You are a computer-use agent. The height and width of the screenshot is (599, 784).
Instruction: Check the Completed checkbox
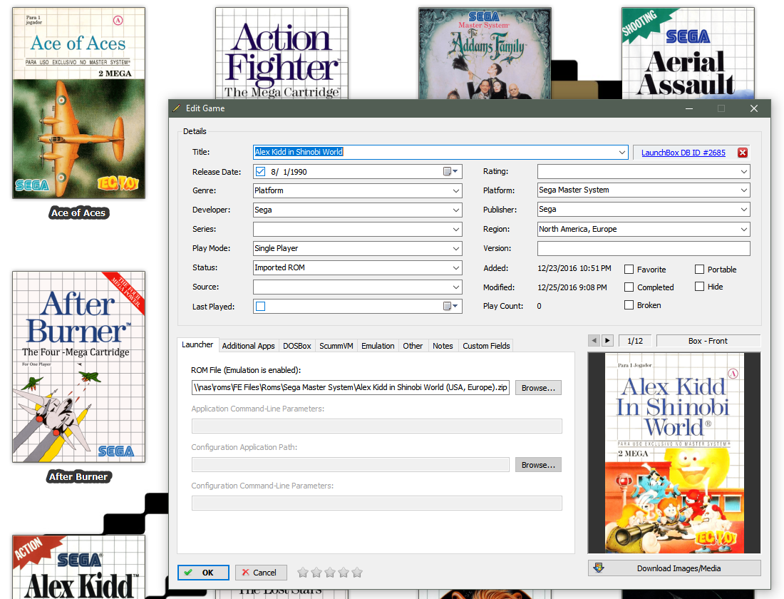(x=629, y=287)
